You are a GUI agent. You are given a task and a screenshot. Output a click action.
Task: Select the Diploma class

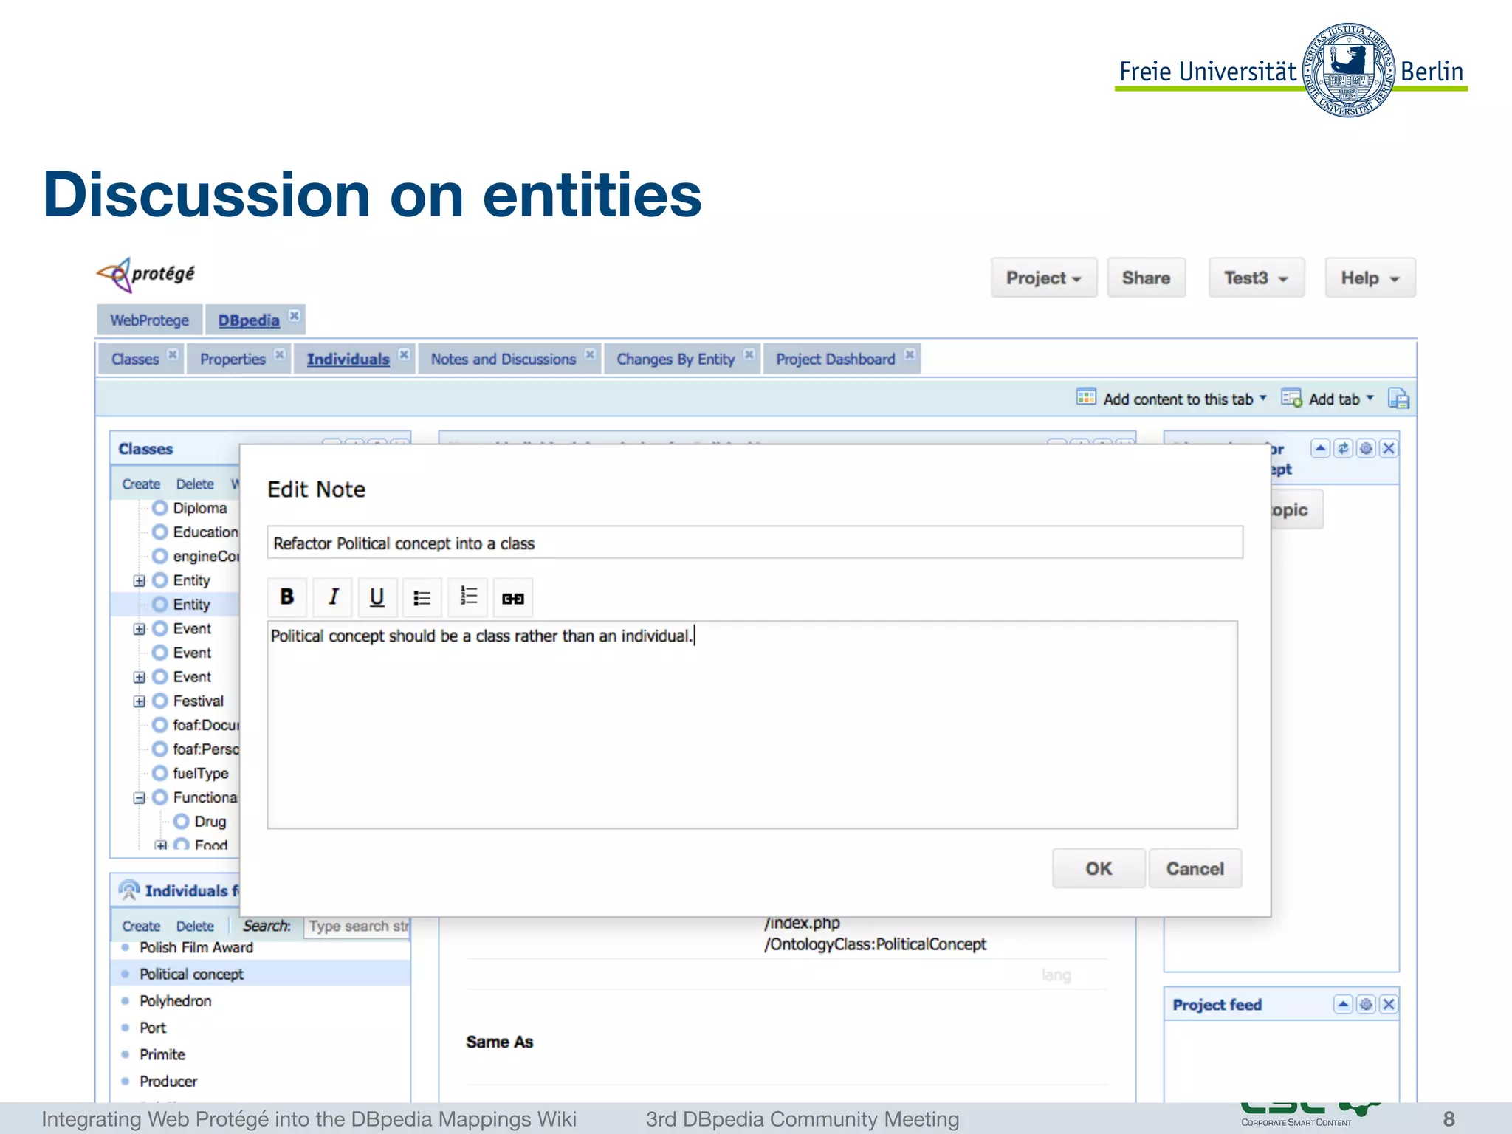click(199, 508)
